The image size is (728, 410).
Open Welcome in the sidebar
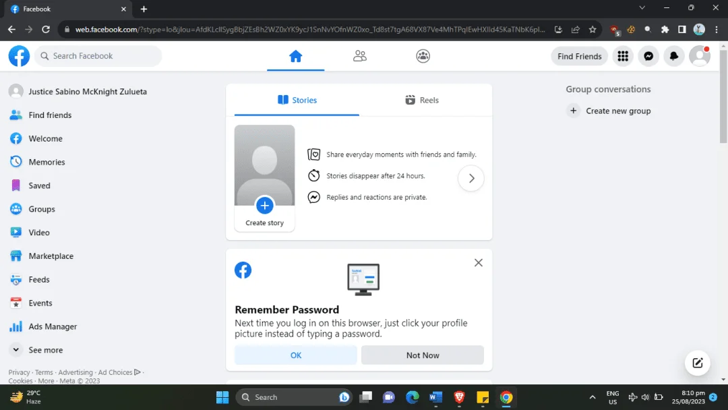coord(36,138)
